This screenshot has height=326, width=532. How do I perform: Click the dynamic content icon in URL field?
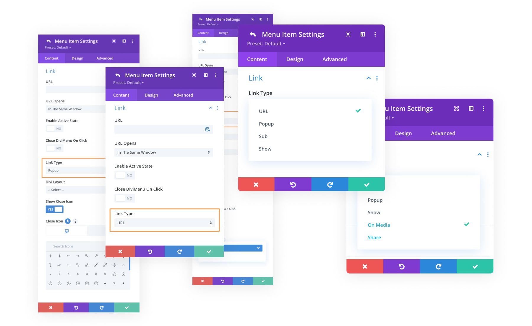pyautogui.click(x=207, y=129)
